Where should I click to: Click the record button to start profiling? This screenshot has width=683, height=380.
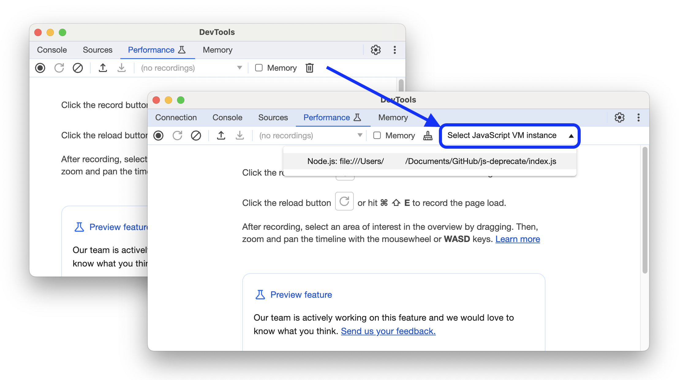tap(159, 136)
